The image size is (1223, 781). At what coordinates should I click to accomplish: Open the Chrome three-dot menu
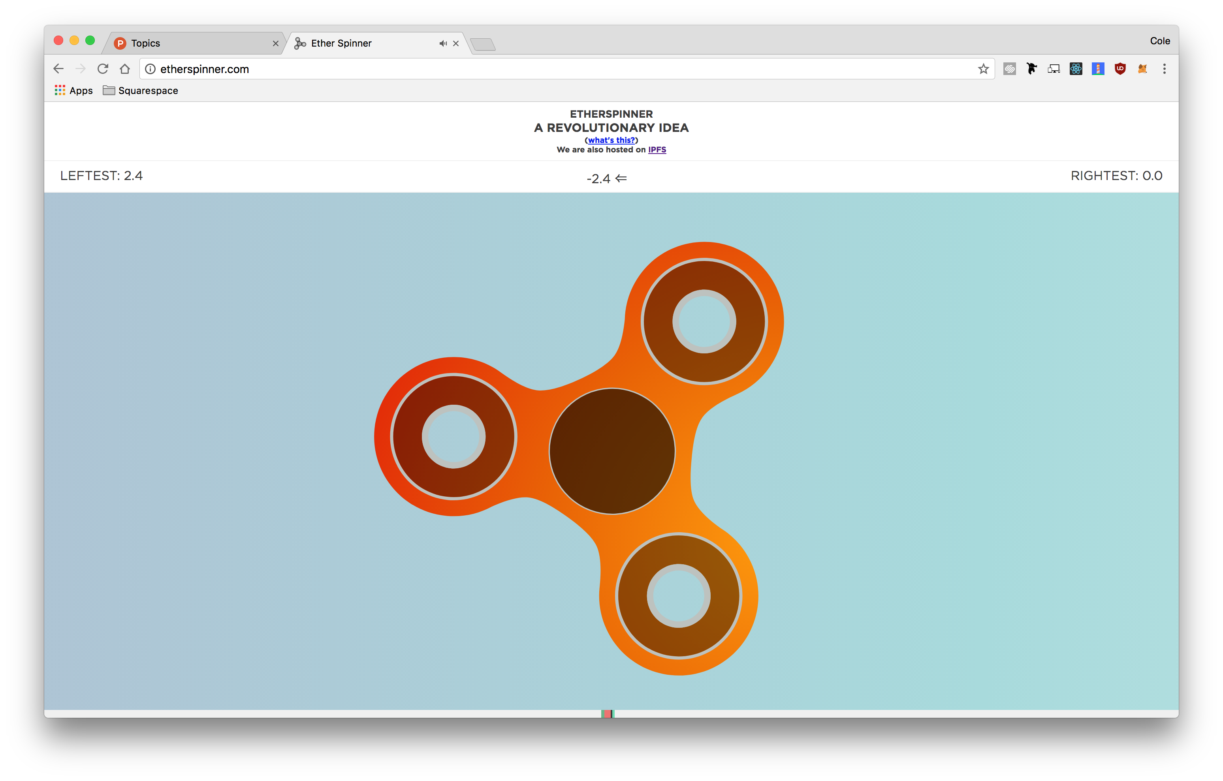[x=1164, y=69]
